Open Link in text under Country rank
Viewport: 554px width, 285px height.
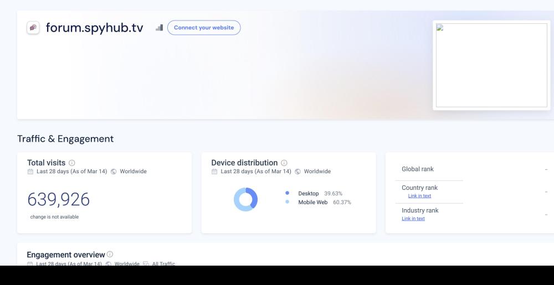pos(419,196)
